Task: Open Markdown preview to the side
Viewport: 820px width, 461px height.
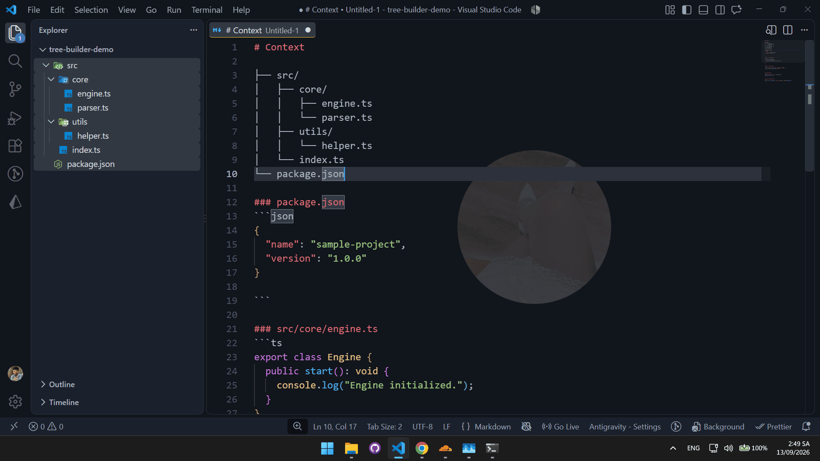Action: pyautogui.click(x=771, y=30)
